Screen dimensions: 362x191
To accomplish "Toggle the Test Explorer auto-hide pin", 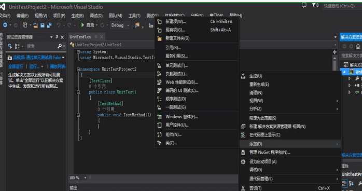I will [57, 37].
